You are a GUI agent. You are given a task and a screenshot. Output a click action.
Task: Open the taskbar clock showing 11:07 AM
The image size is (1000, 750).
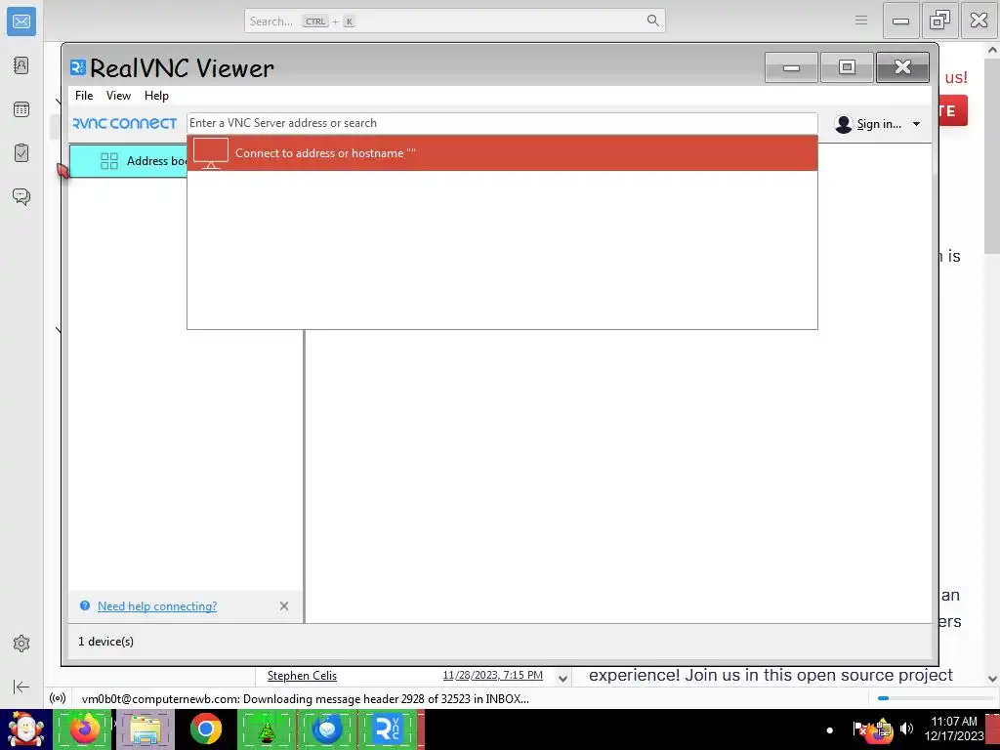tap(954, 729)
